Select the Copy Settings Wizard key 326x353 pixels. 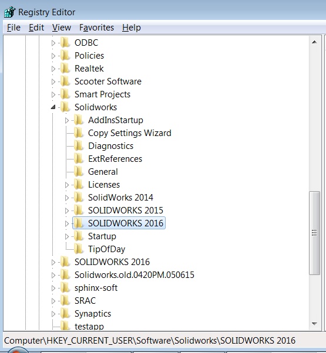130,133
